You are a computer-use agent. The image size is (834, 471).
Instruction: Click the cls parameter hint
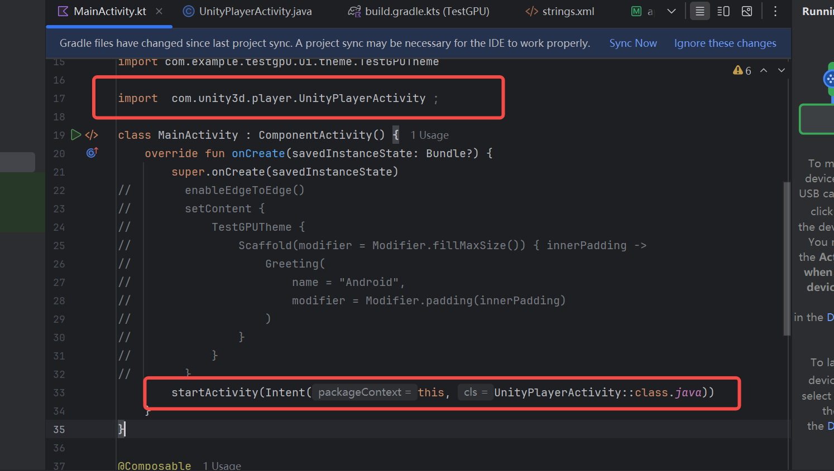tap(475, 392)
